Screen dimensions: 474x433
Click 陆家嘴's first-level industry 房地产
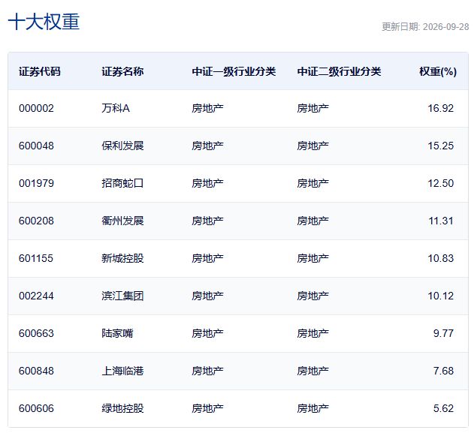coord(207,333)
